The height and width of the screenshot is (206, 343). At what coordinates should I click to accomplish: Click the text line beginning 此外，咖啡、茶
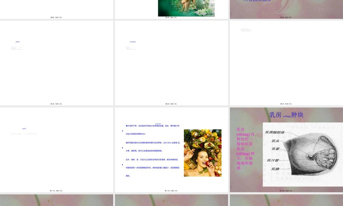[152, 159]
